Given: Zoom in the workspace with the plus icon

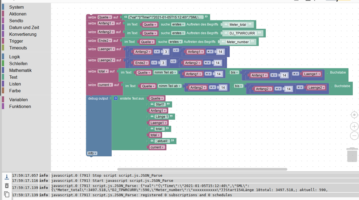Looking at the screenshot, I should tap(354, 126).
